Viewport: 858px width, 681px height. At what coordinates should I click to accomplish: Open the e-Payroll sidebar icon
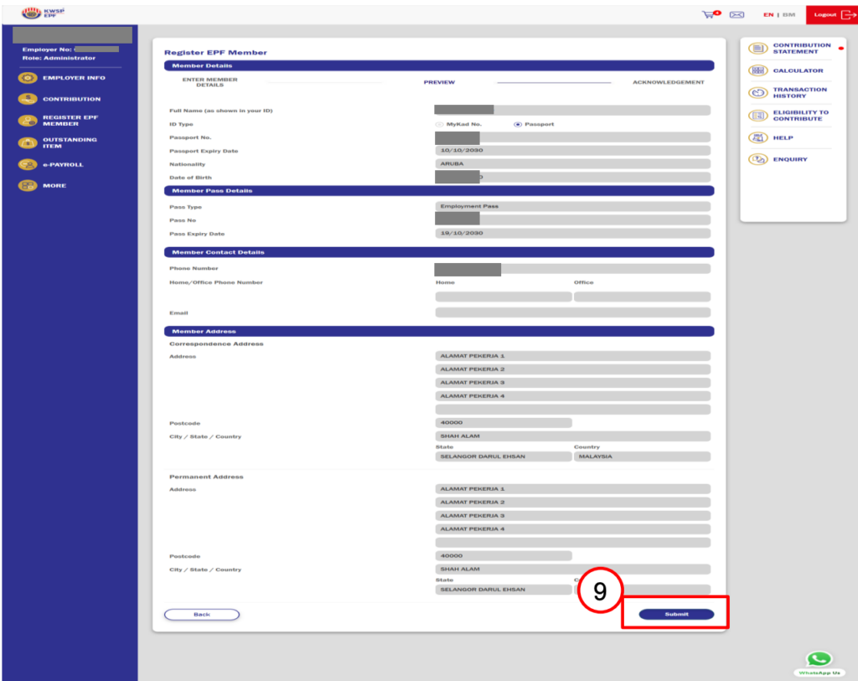(28, 164)
